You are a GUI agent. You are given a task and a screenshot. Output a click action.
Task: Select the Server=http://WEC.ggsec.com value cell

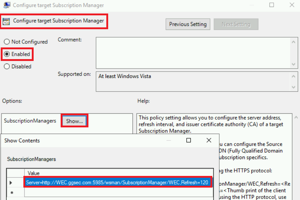[x=118, y=182]
